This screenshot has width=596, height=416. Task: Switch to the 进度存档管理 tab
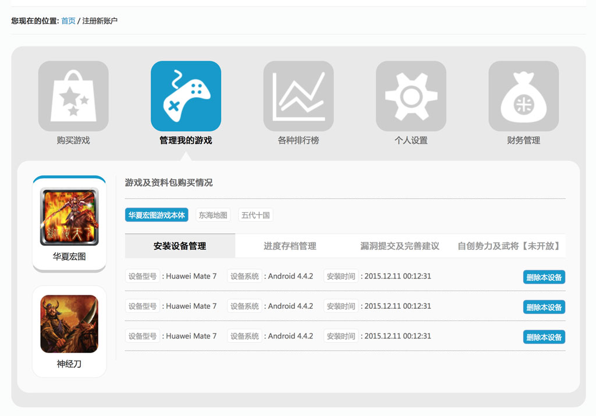pos(290,246)
